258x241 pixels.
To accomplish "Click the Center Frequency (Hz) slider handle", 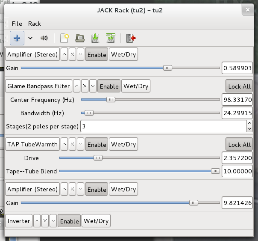I will [111, 99].
